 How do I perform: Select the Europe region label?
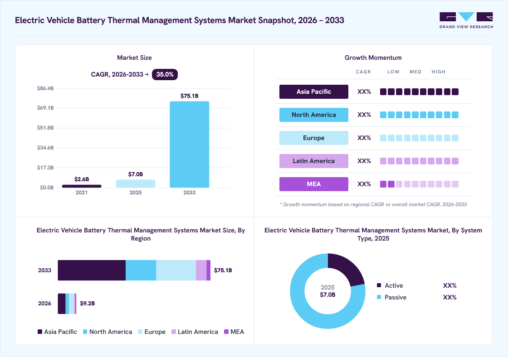(313, 138)
